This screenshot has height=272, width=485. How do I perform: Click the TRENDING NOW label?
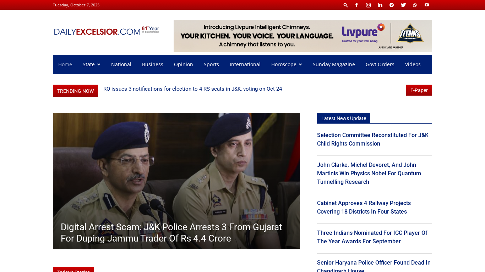[75, 91]
